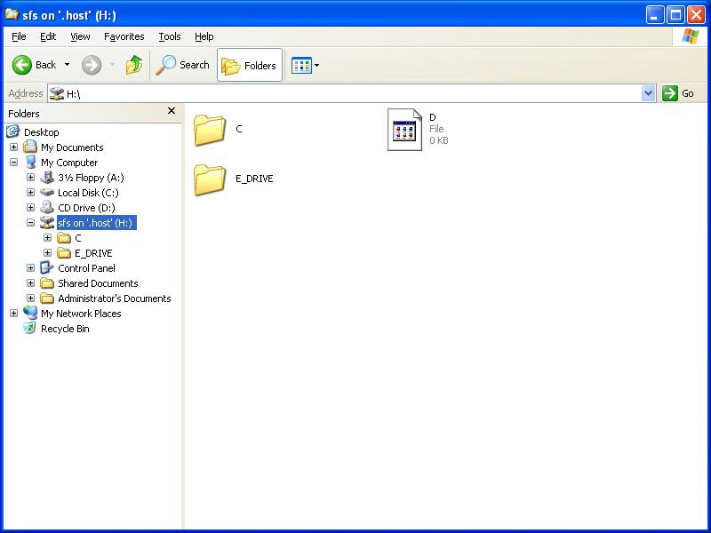
Task: Open the Back history dropdown arrow
Action: coord(68,65)
